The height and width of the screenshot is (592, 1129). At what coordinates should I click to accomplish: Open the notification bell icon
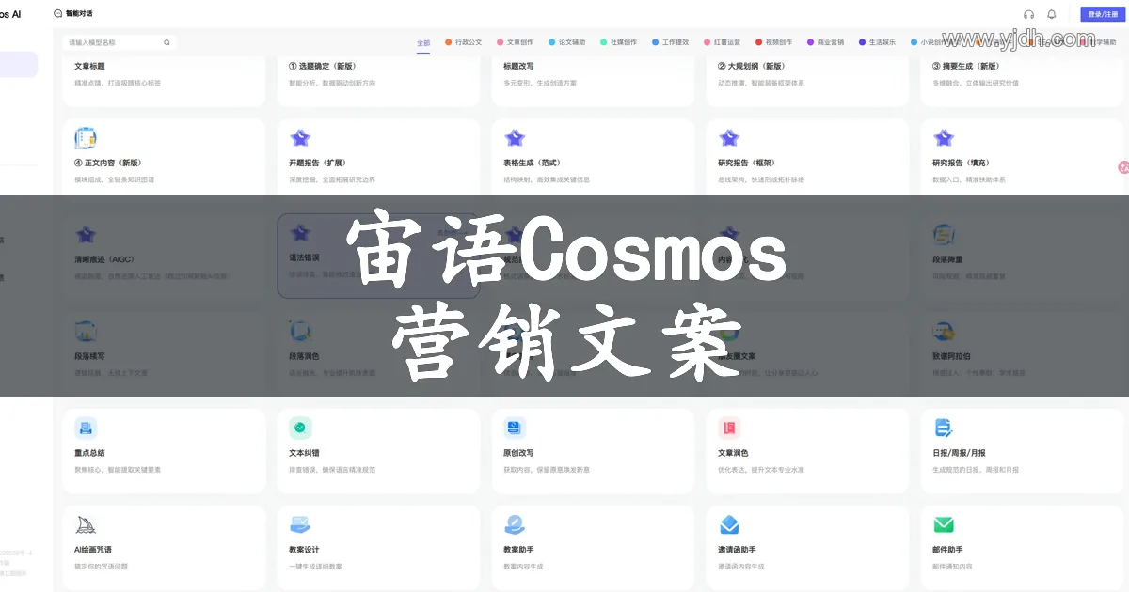[1052, 14]
